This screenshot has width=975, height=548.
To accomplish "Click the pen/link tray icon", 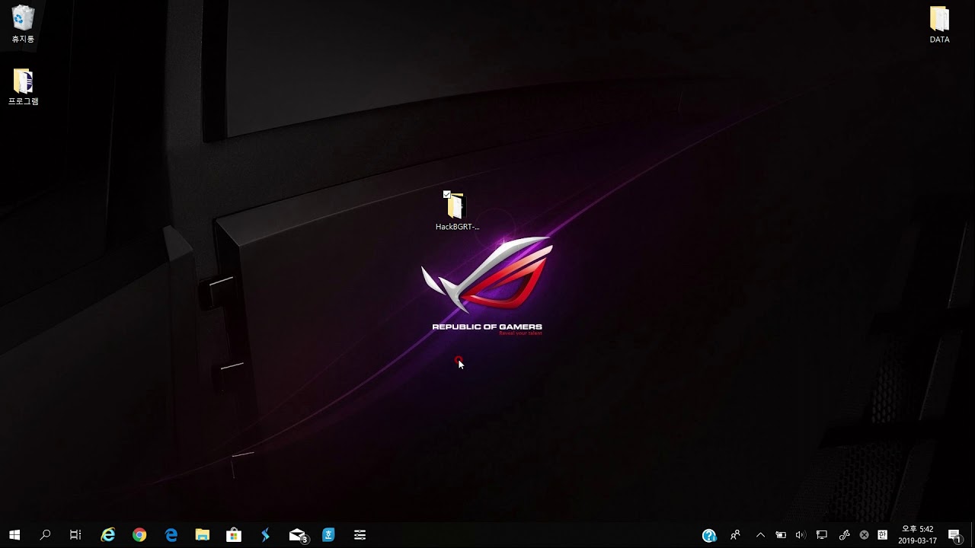I will pyautogui.click(x=843, y=535).
